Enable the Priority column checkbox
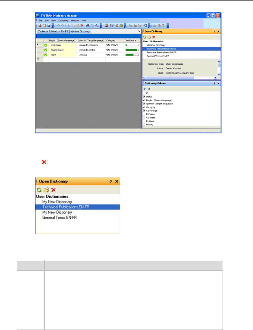 (144, 125)
